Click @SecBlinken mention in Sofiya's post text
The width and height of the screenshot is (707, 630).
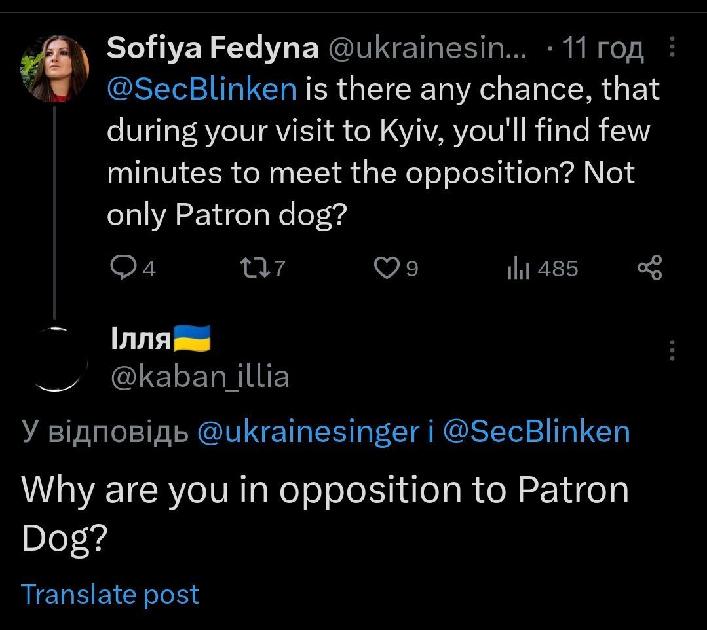coord(202,89)
